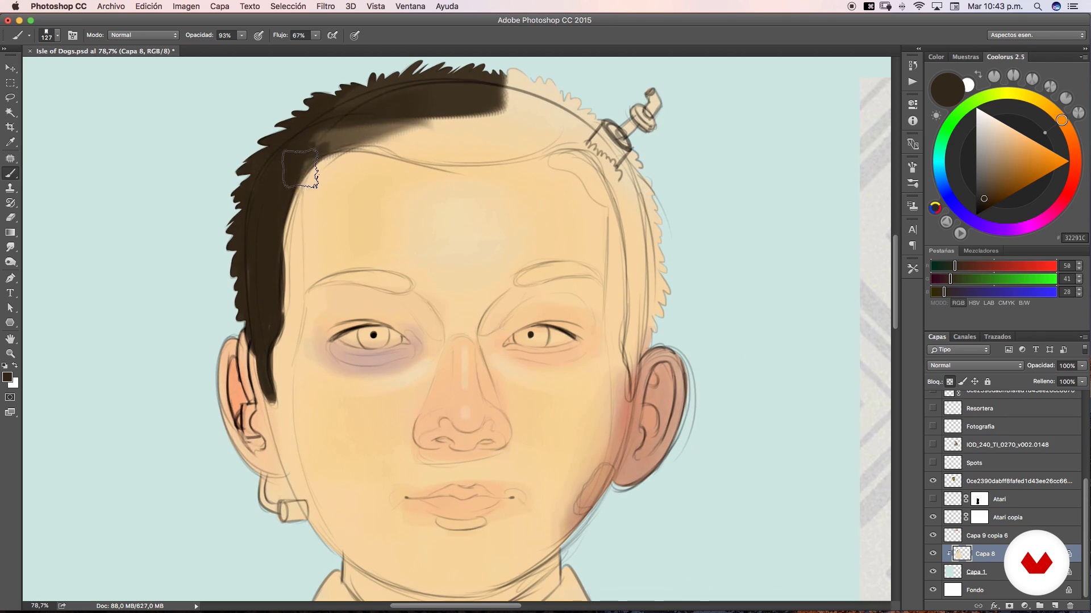
Task: Select the Eyedropper tool
Action: [x=10, y=142]
